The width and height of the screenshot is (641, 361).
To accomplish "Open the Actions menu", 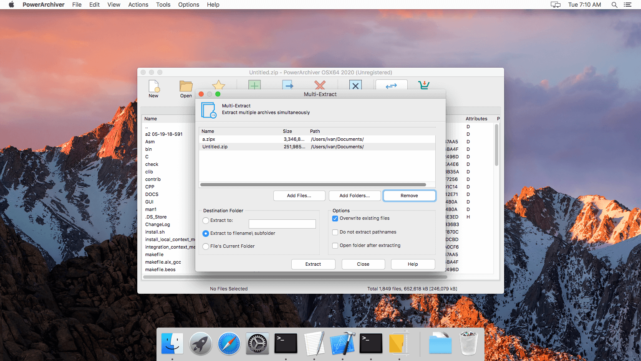I will click(138, 5).
